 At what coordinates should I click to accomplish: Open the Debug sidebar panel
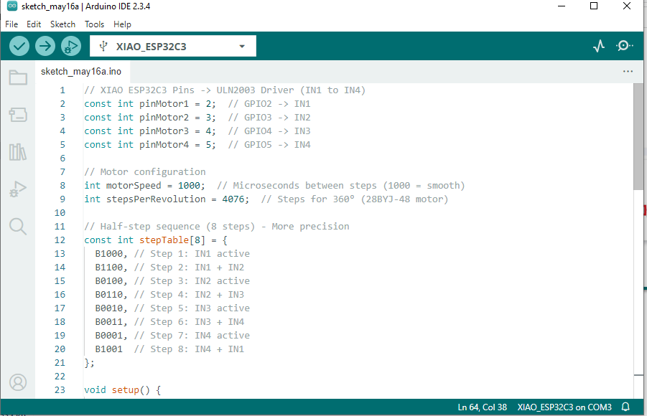pos(18,189)
